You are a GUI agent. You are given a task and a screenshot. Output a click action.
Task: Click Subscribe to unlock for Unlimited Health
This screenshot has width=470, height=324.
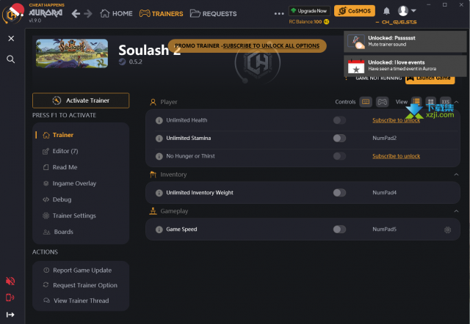[396, 120]
